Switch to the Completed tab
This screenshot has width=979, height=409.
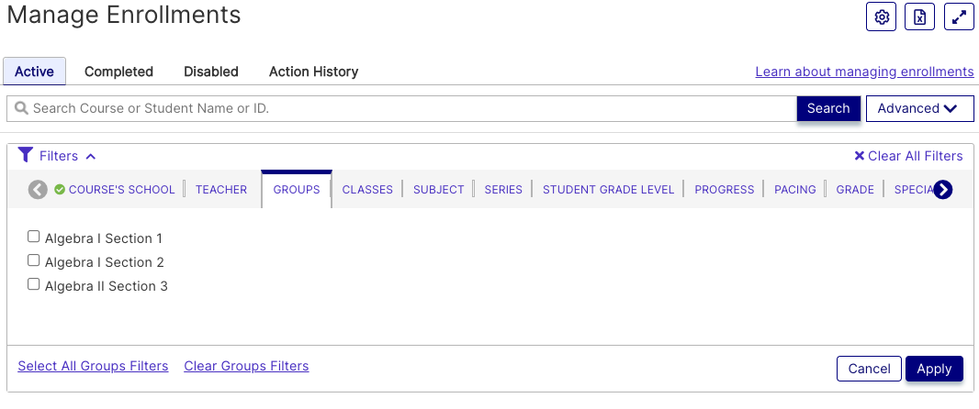(118, 72)
